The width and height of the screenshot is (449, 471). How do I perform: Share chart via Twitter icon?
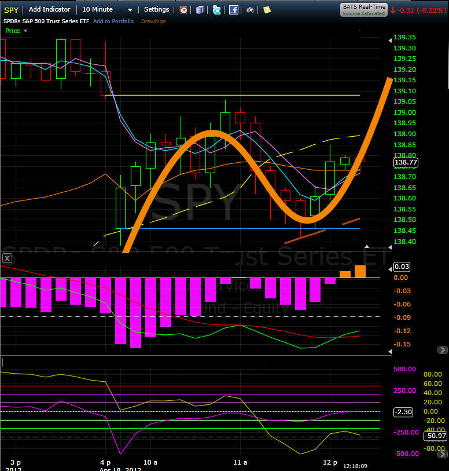point(216,10)
